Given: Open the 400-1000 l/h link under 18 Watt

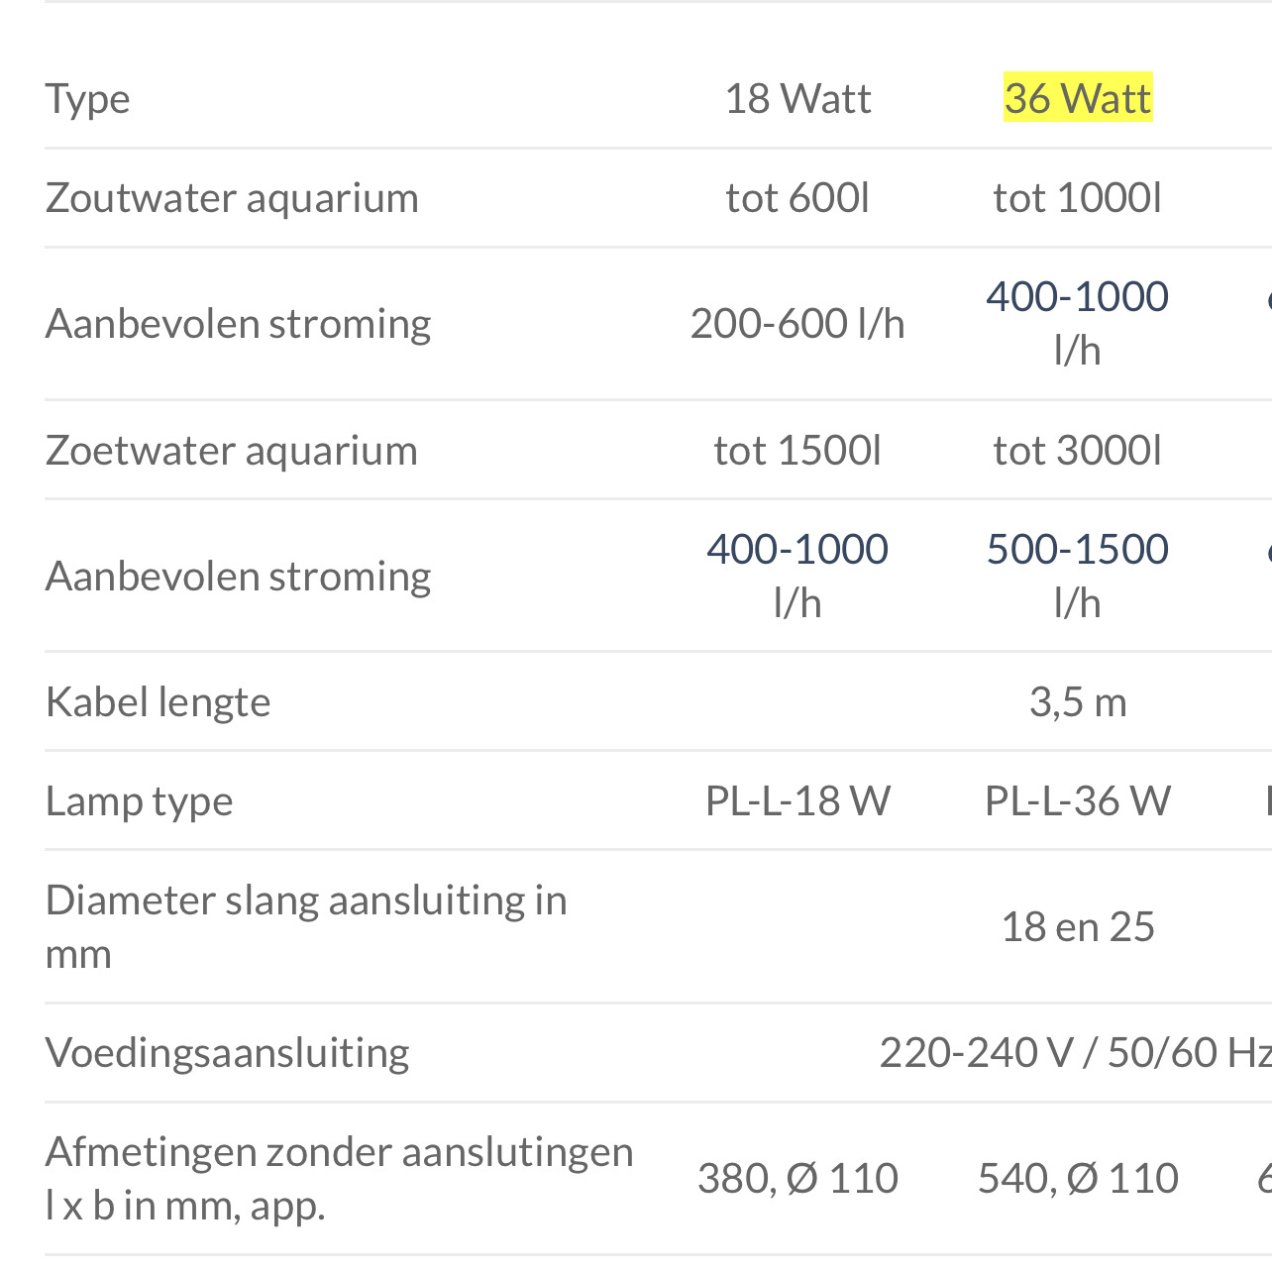Looking at the screenshot, I should (797, 549).
